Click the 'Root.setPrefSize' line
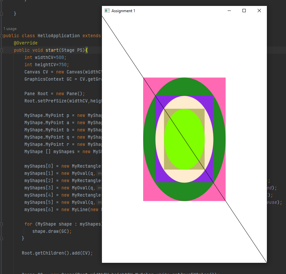The height and width of the screenshot is (274, 286). coord(63,101)
